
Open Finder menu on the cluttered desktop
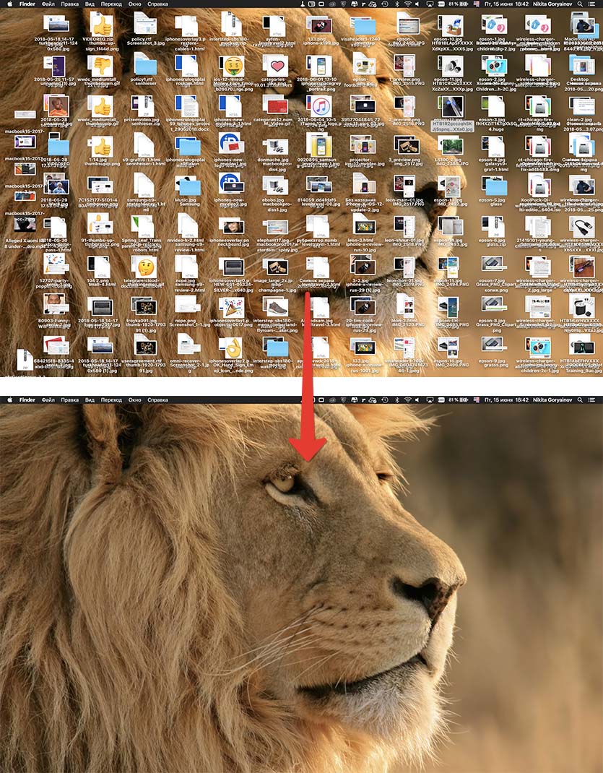(x=27, y=4)
